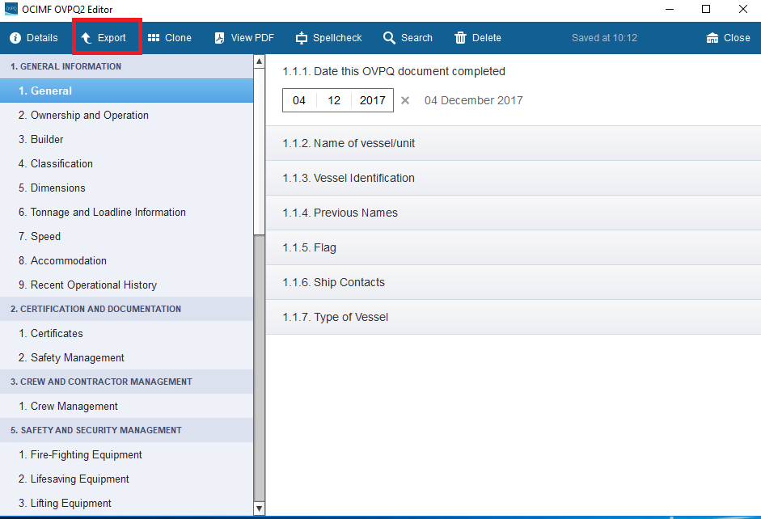This screenshot has height=519, width=761.
Task: Open Lifesaving Equipment section
Action: click(126, 479)
